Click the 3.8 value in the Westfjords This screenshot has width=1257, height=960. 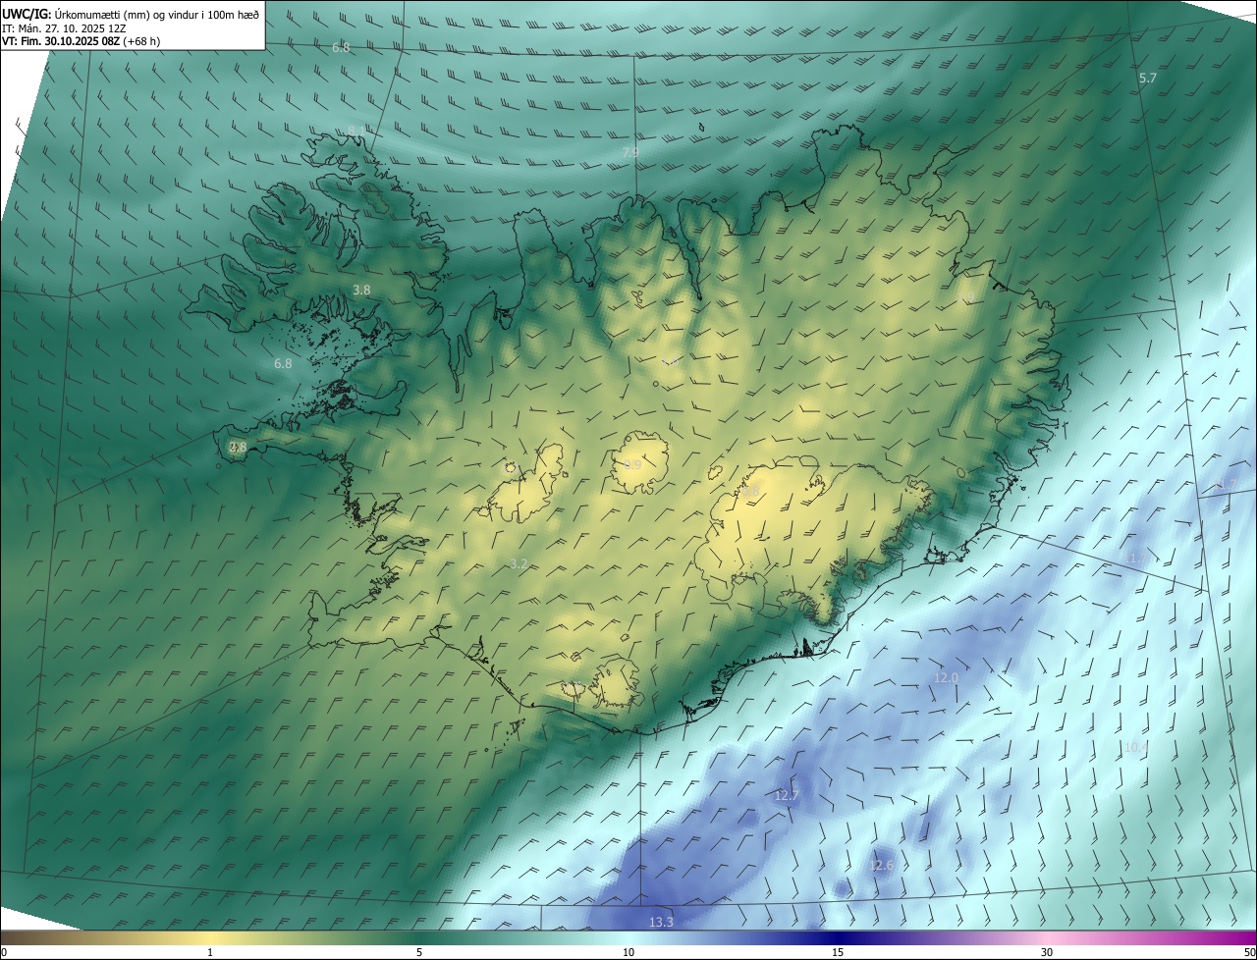pyautogui.click(x=361, y=290)
